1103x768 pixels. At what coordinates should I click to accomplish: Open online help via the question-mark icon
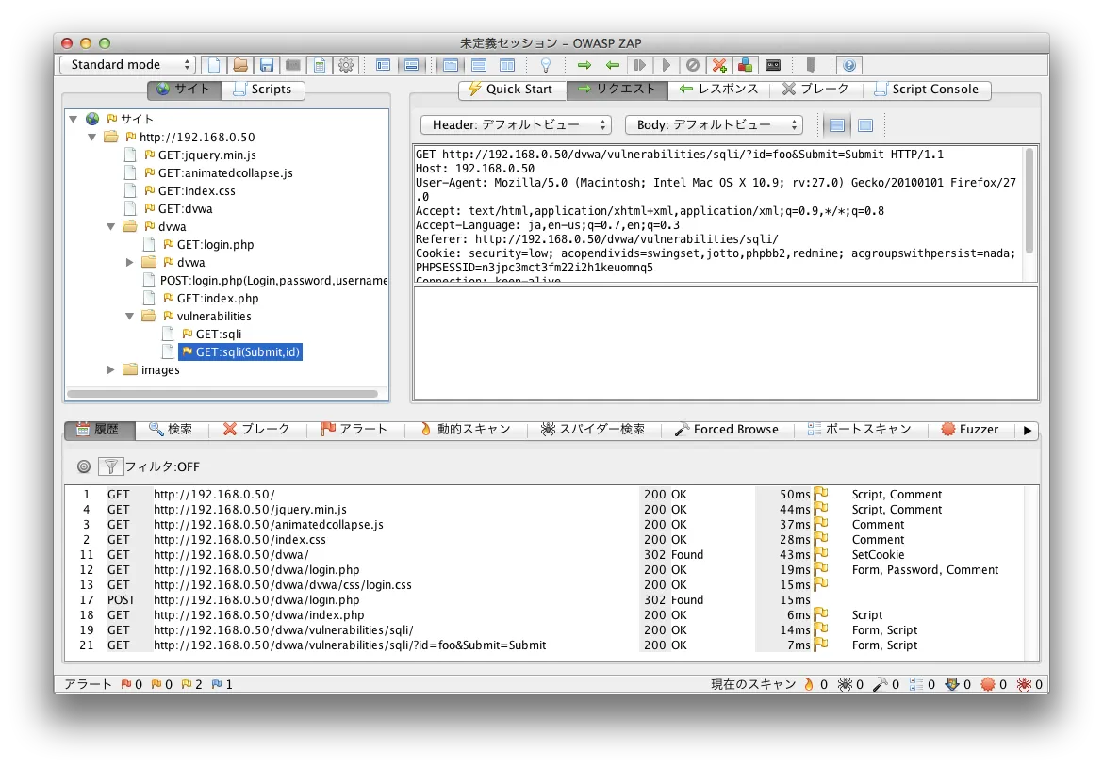pos(848,64)
